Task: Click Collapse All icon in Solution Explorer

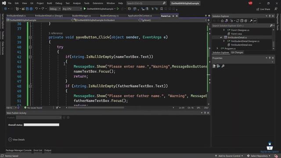Action: pyautogui.click(x=242, y=21)
